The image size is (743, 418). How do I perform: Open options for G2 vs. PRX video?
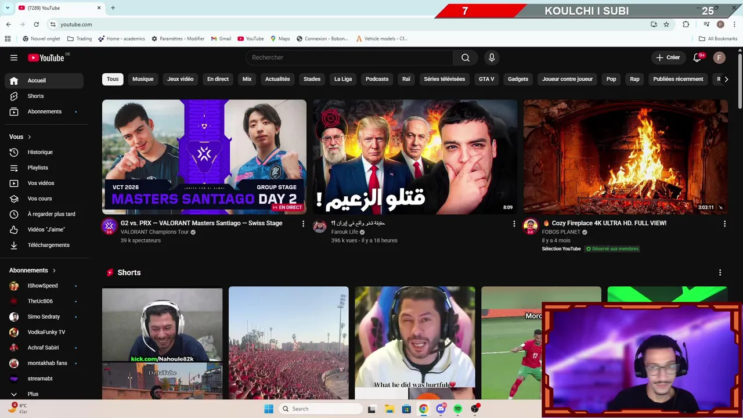pyautogui.click(x=303, y=224)
